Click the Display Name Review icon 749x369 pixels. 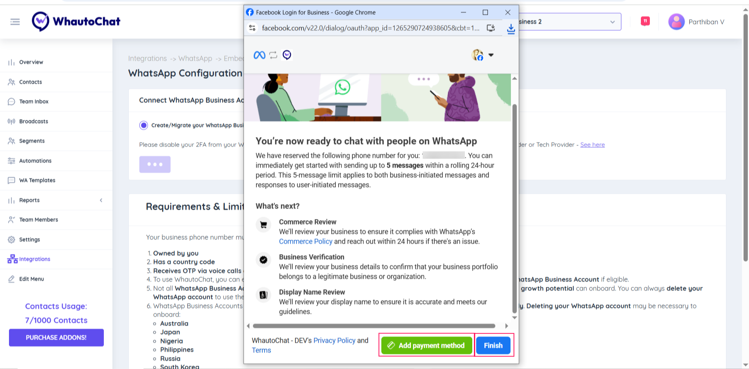coord(263,295)
